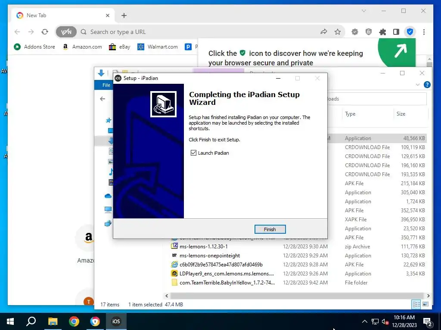Viewport: 441px width, 330px height.
Task: Expand the File Explorer ribbon chevron
Action: point(418,85)
